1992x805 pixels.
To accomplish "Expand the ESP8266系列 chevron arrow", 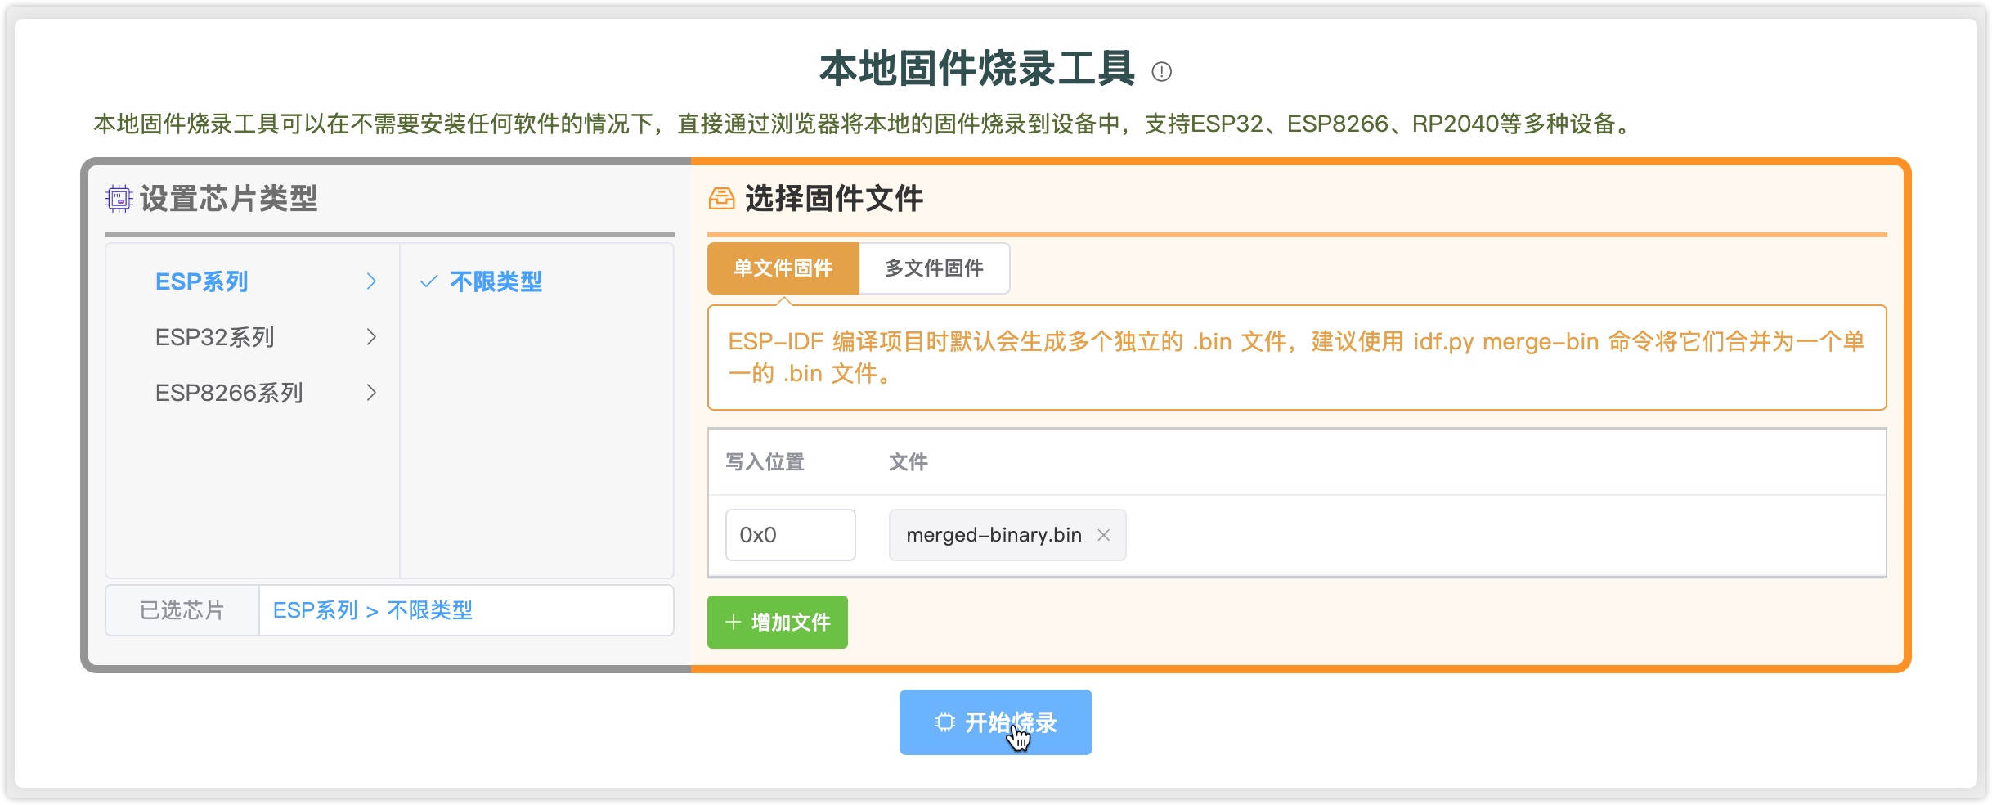I will point(371,393).
